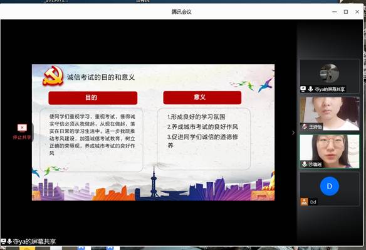Select the highlighted video tile of participant with glasses
This screenshot has height=250, width=366.
tap(330, 151)
